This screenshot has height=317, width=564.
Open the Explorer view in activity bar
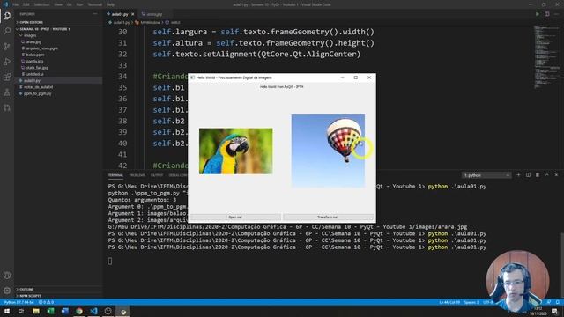point(7,16)
